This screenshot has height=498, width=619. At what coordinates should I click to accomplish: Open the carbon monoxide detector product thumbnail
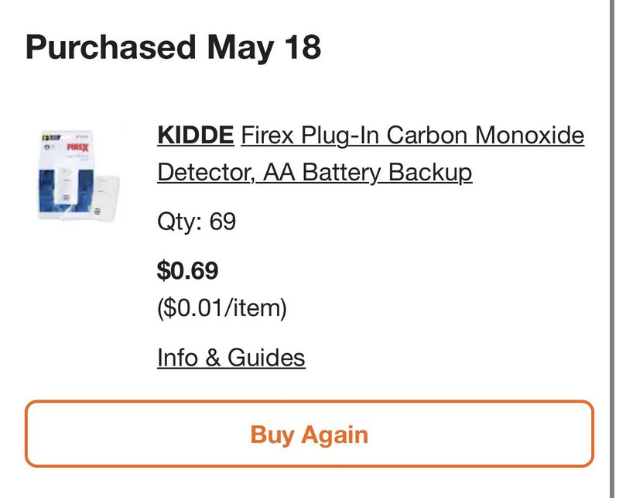[79, 175]
